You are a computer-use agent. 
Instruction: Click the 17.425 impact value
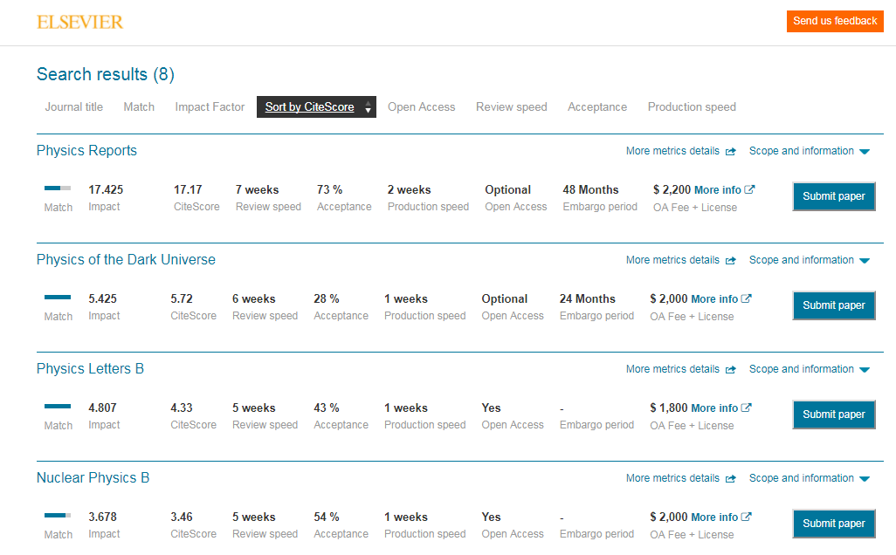coord(106,189)
